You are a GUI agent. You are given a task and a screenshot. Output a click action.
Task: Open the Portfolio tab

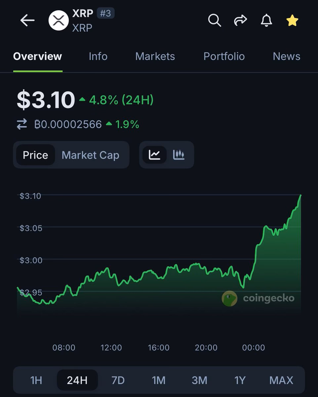coord(224,56)
